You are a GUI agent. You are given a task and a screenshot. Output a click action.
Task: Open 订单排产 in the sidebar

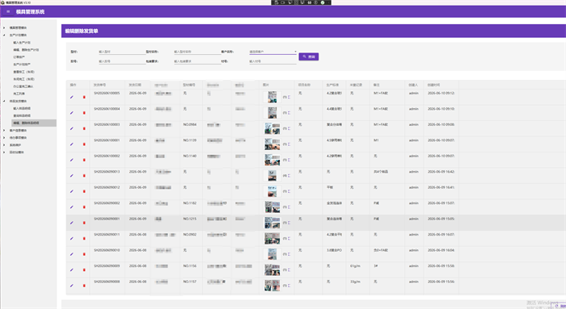coord(19,57)
